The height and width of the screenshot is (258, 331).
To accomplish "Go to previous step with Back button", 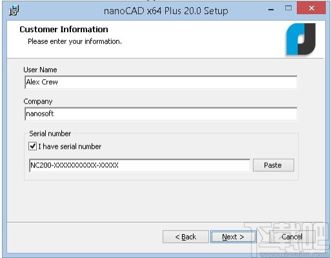I will point(186,237).
